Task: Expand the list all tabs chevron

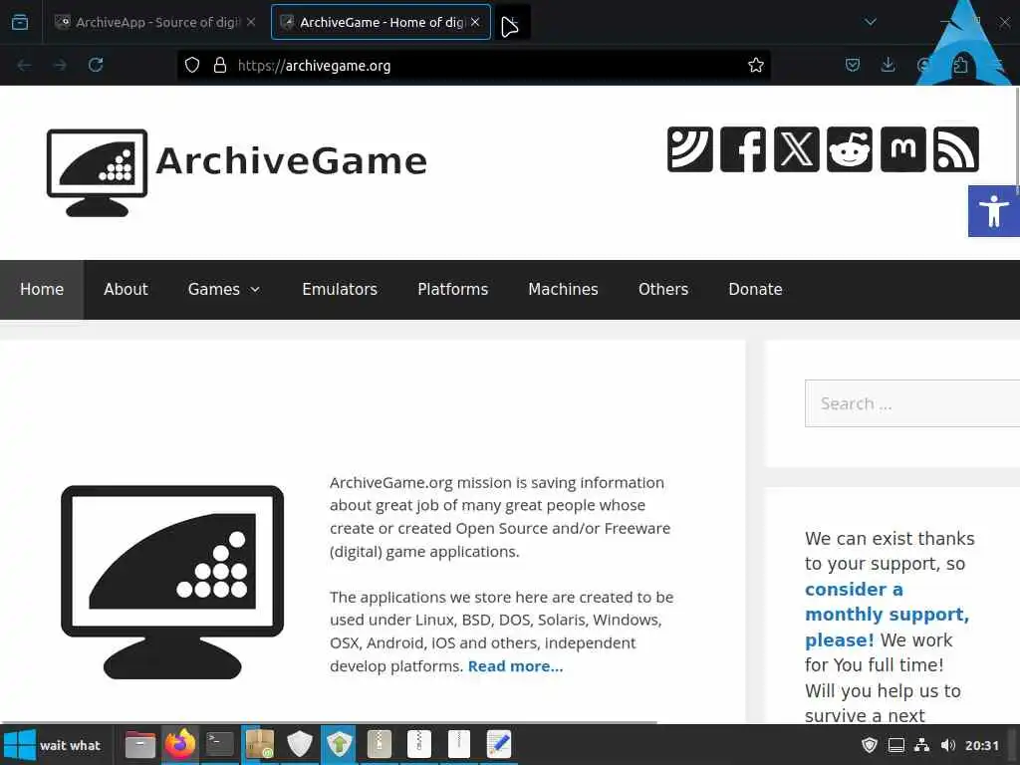Action: click(x=871, y=22)
